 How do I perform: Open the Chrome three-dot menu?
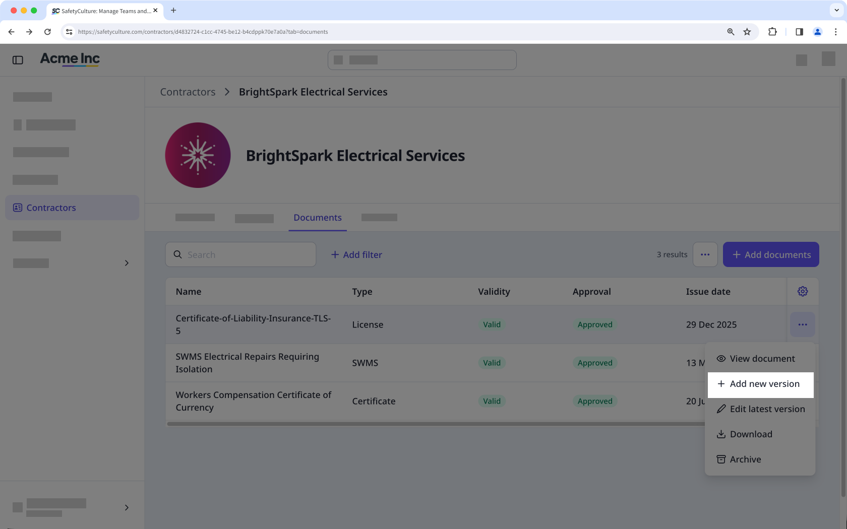(835, 32)
